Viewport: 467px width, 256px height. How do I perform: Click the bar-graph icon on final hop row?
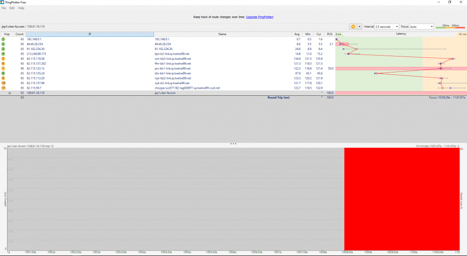click(10, 93)
